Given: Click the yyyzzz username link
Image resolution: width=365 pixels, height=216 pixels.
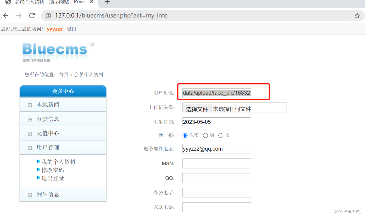Looking at the screenshot, I should pyautogui.click(x=55, y=29).
